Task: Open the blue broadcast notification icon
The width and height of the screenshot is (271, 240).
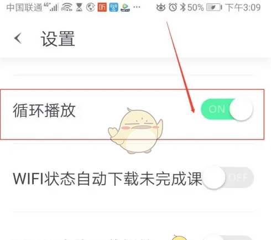Action: 113,7
